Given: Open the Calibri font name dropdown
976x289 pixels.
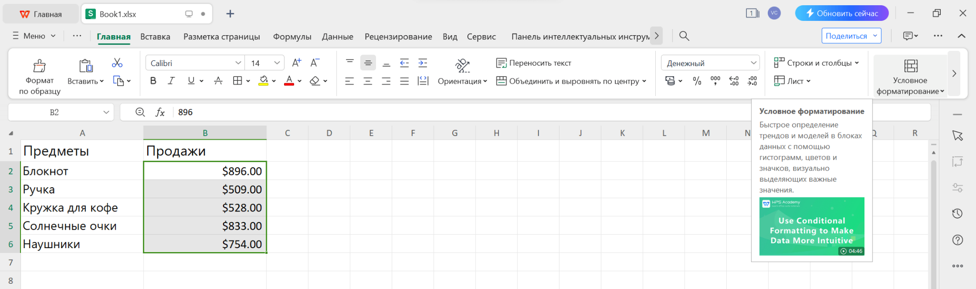Looking at the screenshot, I should 238,63.
